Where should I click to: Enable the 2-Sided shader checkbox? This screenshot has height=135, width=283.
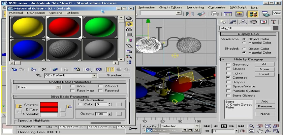pyautogui.click(x=101, y=86)
